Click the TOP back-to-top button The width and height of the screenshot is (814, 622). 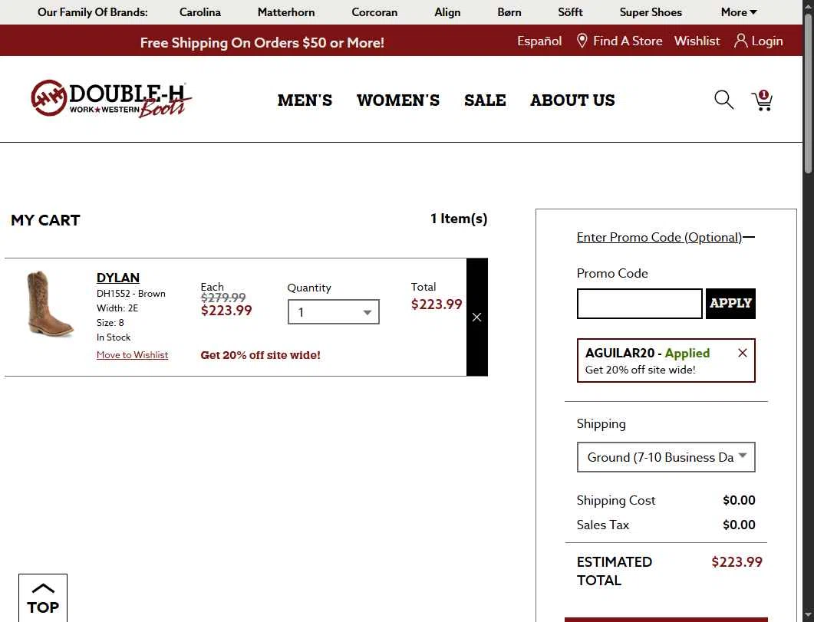click(42, 598)
